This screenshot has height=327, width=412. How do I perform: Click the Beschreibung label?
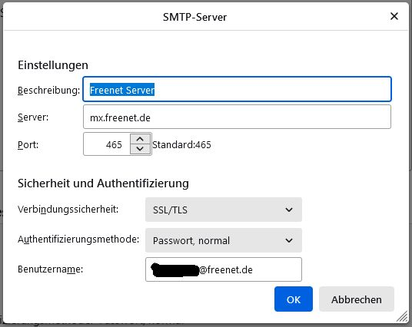(48, 91)
